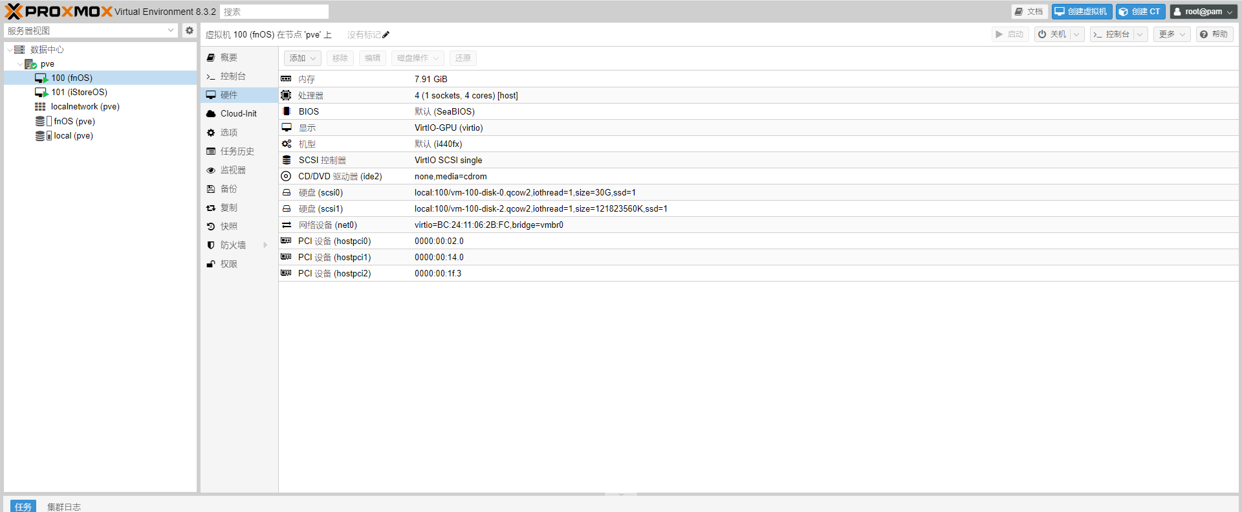Collapse the datacenter (数据中心) tree node
The image size is (1242, 512).
[9, 50]
